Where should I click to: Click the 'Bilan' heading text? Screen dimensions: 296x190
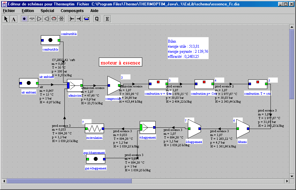coord(172,41)
